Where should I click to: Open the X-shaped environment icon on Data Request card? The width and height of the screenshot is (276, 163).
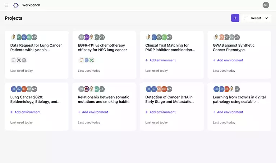pos(19,60)
